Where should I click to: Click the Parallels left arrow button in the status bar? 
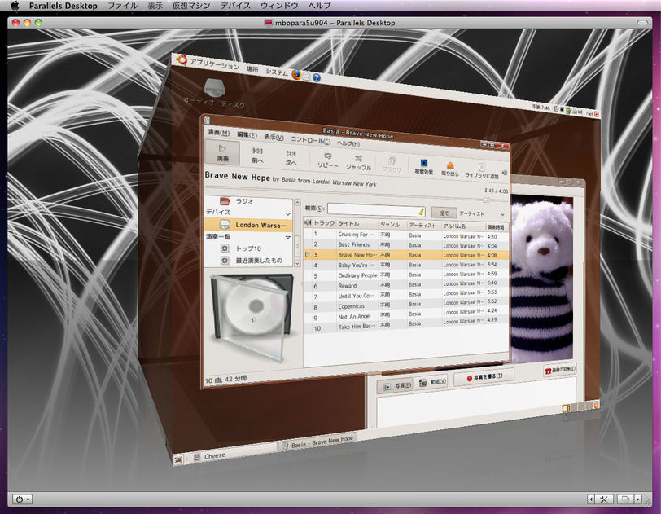point(591,499)
